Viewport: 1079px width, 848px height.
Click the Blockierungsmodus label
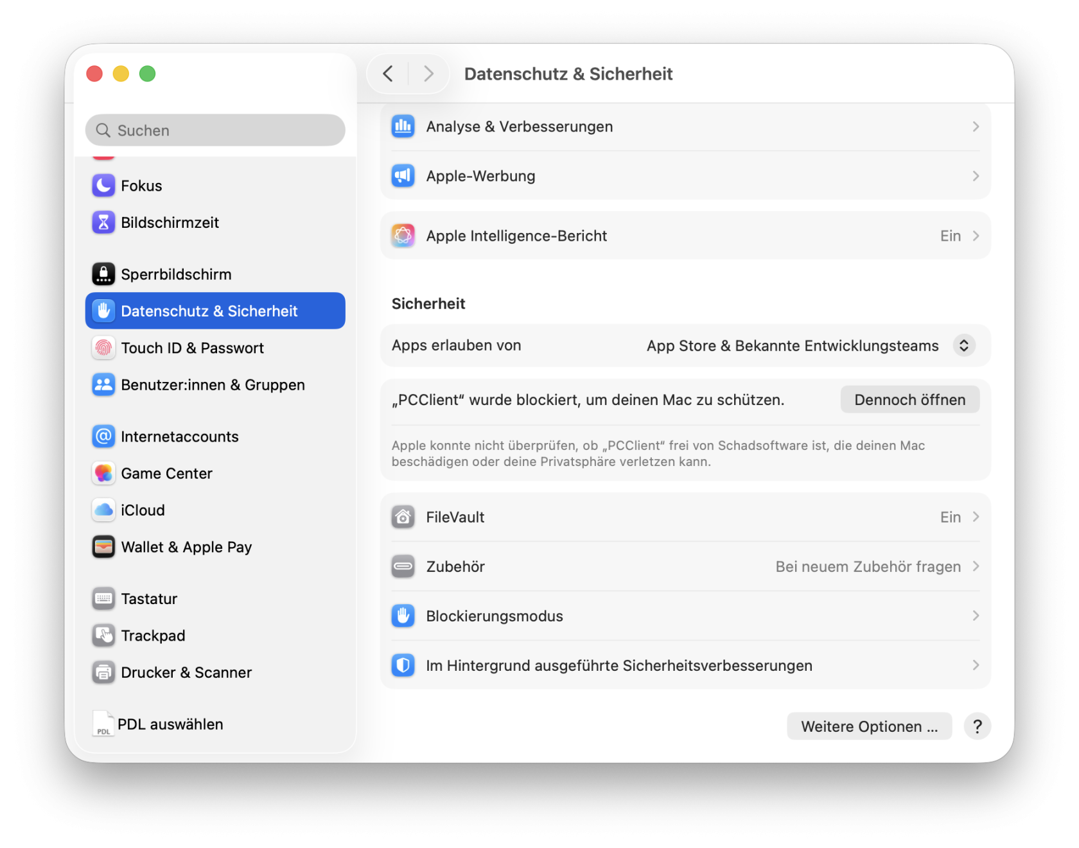click(x=494, y=616)
